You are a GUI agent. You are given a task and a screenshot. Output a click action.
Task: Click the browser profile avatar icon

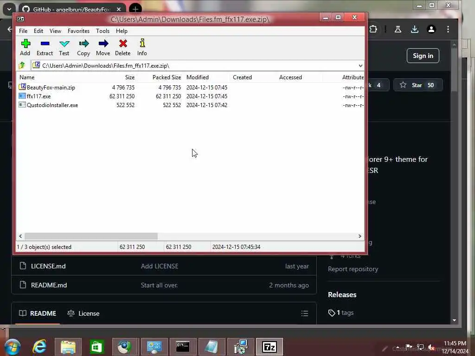(x=431, y=29)
